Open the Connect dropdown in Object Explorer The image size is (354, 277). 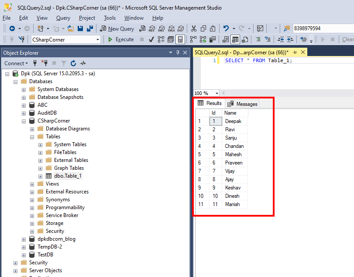(x=16, y=63)
